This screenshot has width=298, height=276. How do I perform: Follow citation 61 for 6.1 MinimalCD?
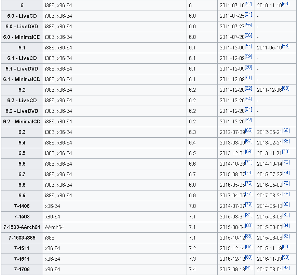[248, 77]
